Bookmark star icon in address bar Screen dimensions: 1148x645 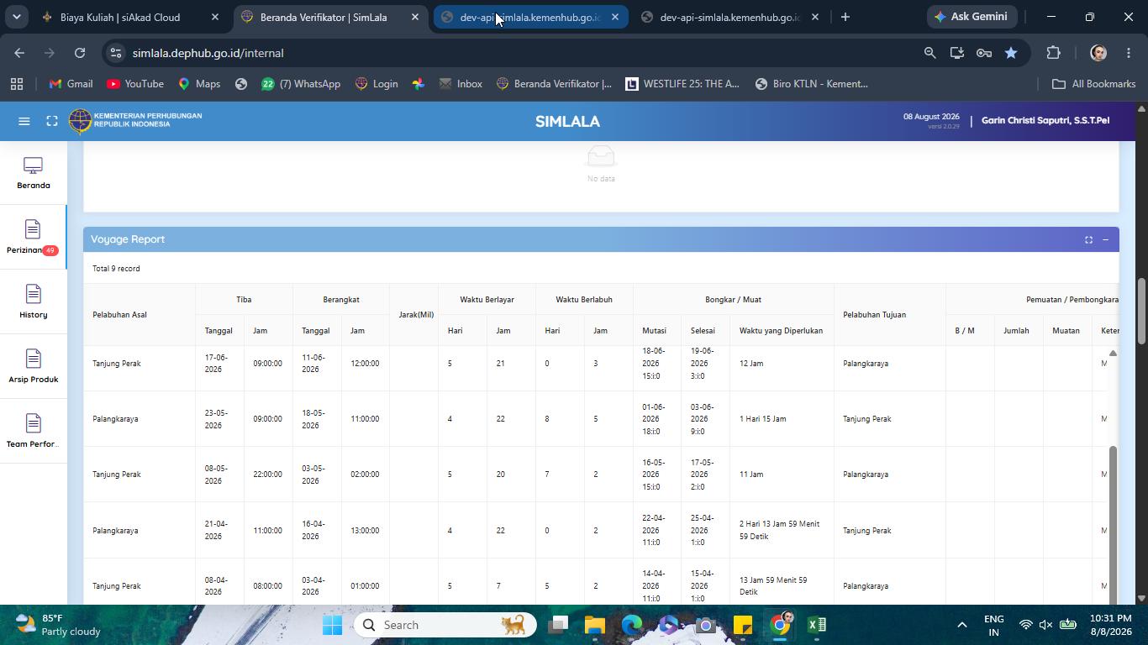(1011, 53)
